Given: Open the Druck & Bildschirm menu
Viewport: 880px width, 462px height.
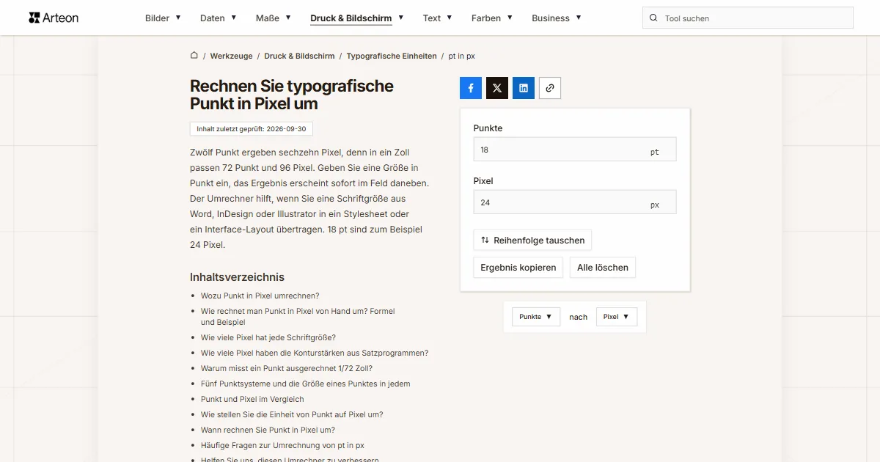Looking at the screenshot, I should click(x=357, y=18).
